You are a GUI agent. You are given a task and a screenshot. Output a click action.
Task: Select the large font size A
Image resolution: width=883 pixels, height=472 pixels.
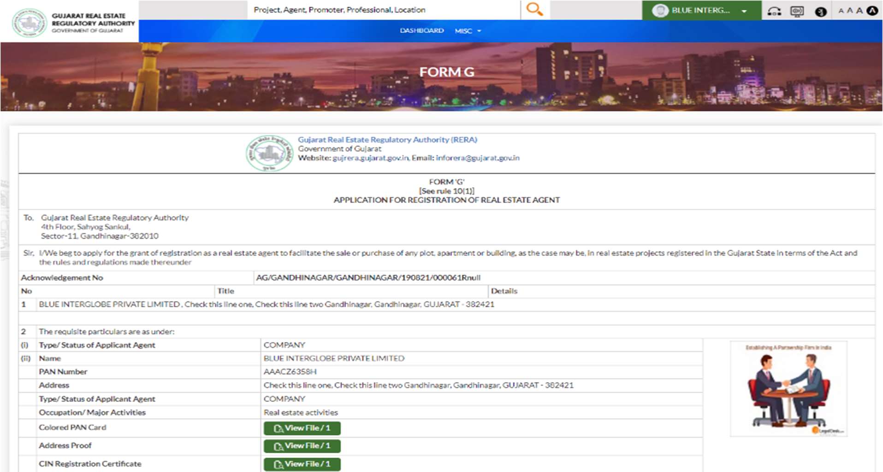coord(859,10)
